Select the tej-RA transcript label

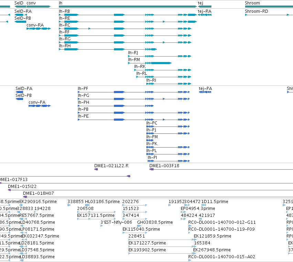tap(205, 11)
